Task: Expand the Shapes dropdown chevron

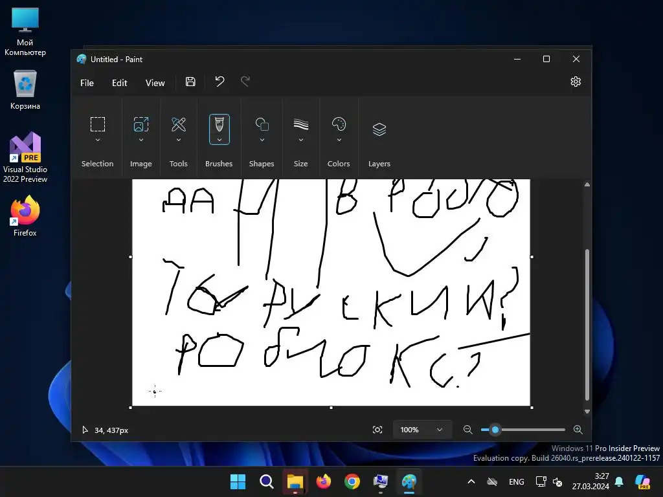Action: pos(262,140)
